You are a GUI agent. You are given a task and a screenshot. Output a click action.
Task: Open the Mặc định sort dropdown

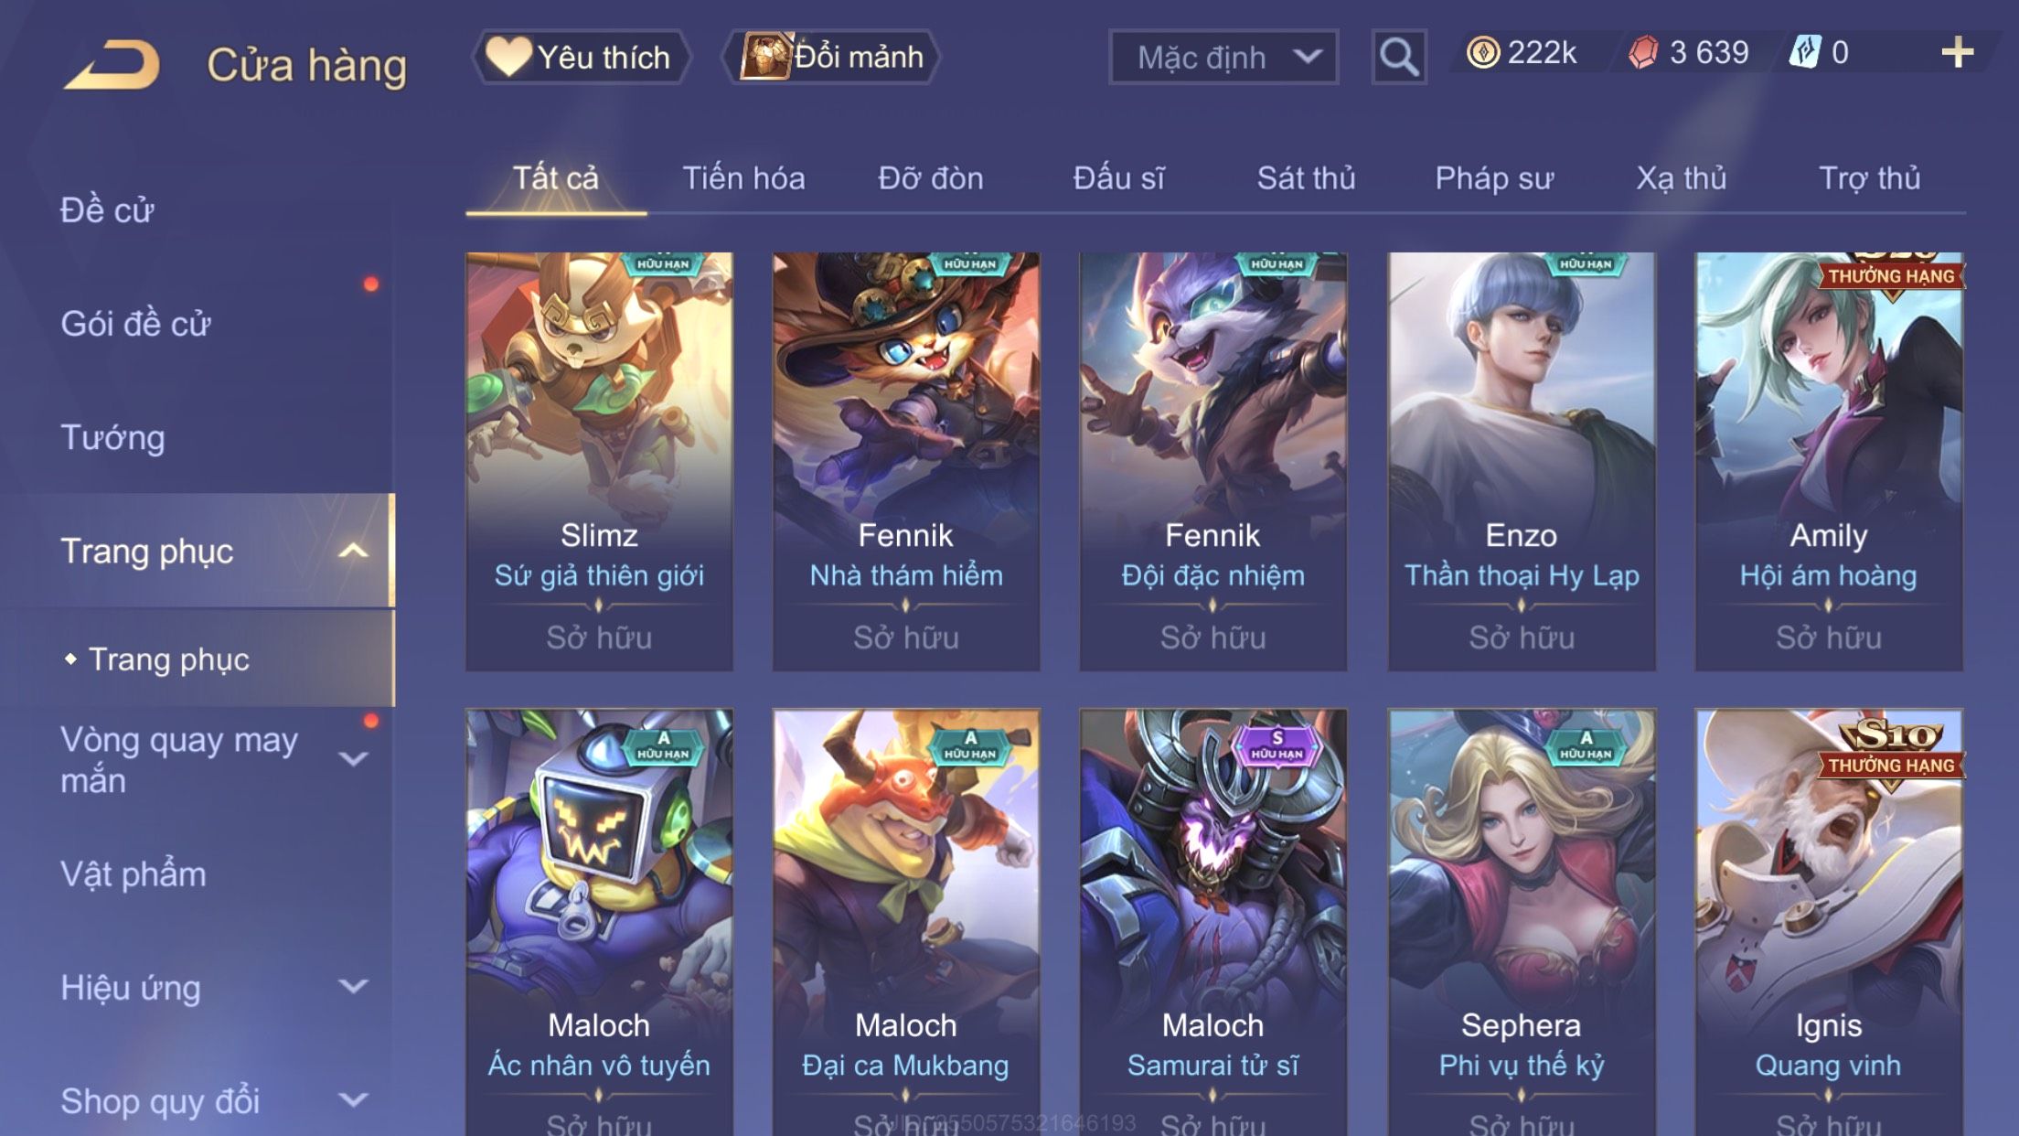click(x=1223, y=57)
